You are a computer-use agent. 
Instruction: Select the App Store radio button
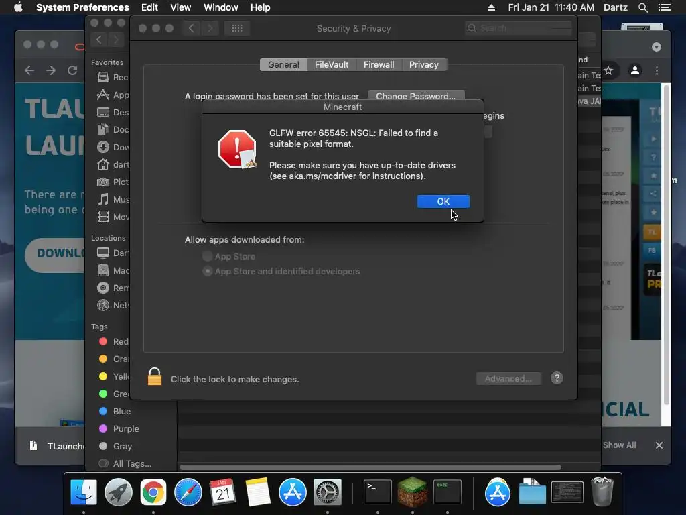208,256
